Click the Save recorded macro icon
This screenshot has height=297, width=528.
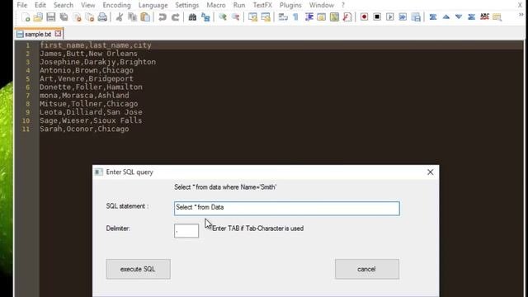[x=416, y=16]
